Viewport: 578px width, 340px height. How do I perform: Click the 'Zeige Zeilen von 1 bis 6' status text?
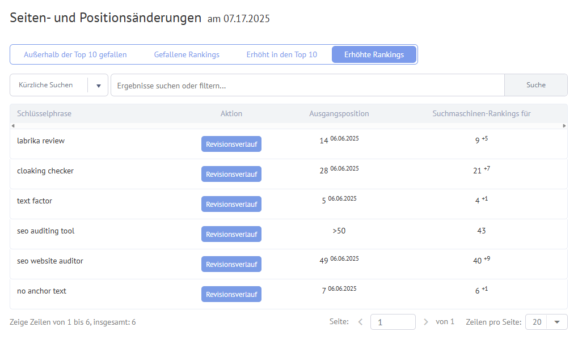click(73, 322)
